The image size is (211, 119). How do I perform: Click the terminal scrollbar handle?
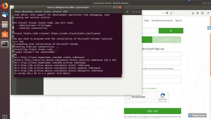pyautogui.click(x=122, y=76)
